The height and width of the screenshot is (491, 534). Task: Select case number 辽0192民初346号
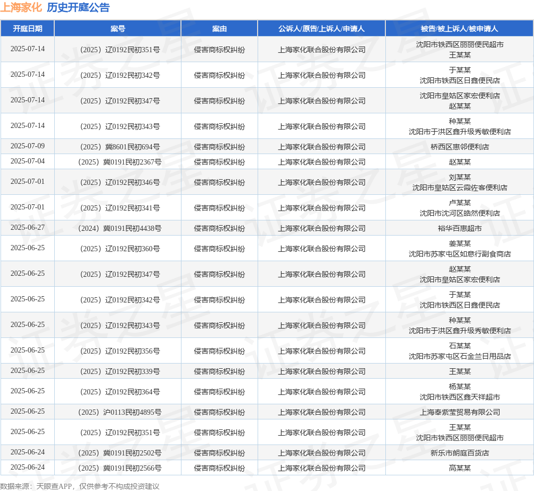(120, 182)
